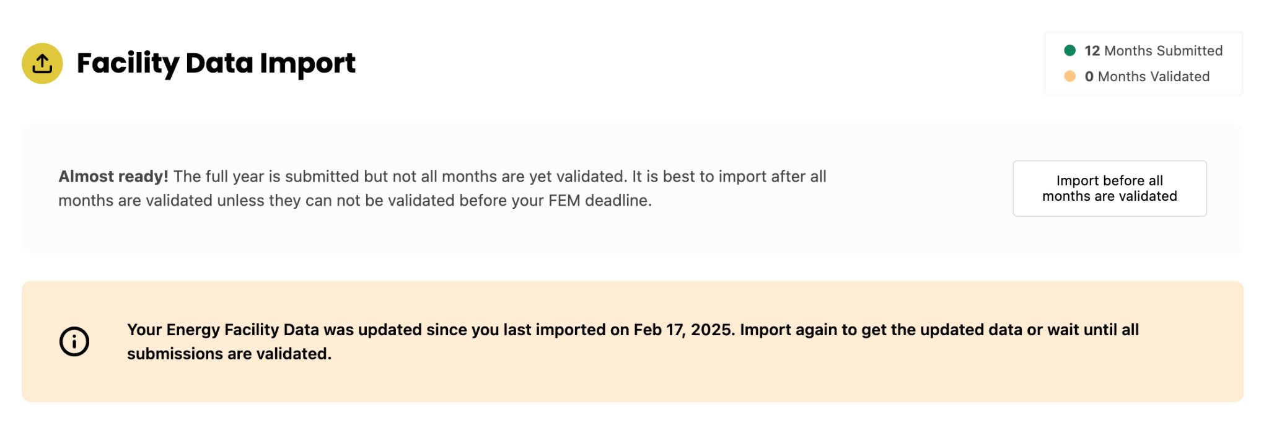This screenshot has width=1269, height=443.
Task: Click "Import again to get the updated data" text
Action: pyautogui.click(x=881, y=330)
